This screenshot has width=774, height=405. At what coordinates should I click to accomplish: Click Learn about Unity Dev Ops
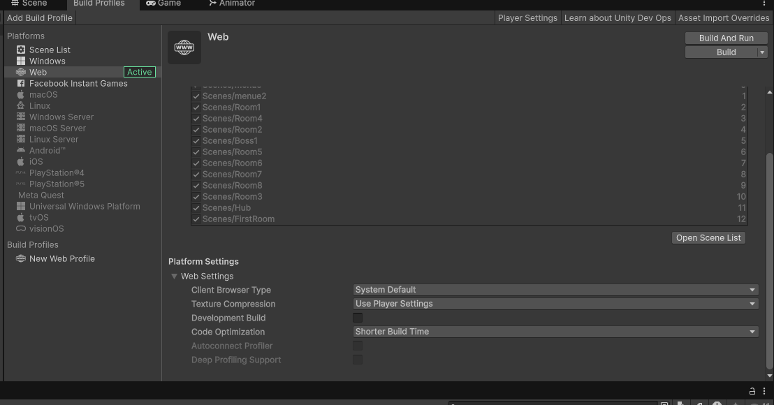click(x=618, y=17)
